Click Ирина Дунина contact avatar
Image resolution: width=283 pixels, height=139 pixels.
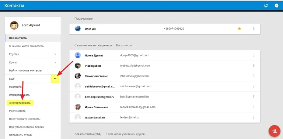pyautogui.click(x=78, y=55)
